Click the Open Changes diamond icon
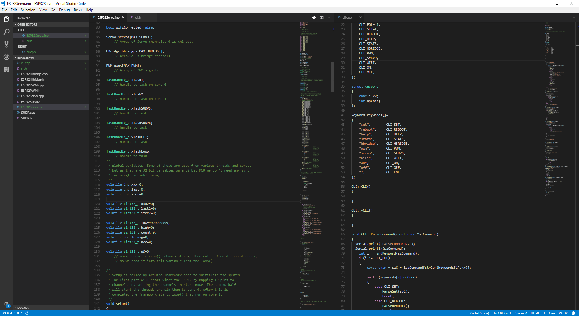This screenshot has width=579, height=316. pyautogui.click(x=314, y=17)
